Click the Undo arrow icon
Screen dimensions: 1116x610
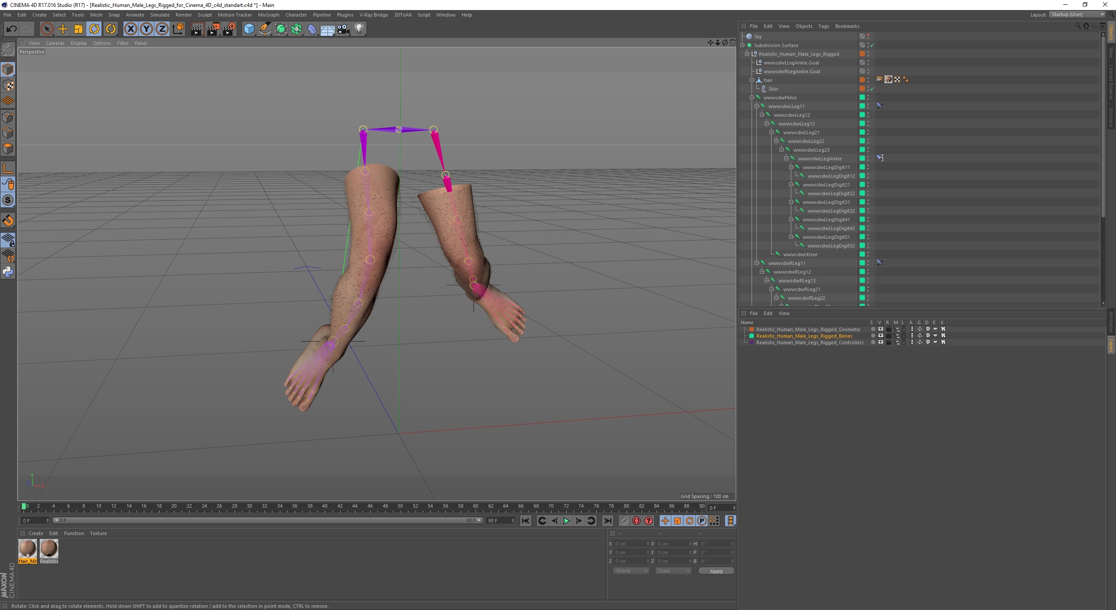(x=12, y=29)
